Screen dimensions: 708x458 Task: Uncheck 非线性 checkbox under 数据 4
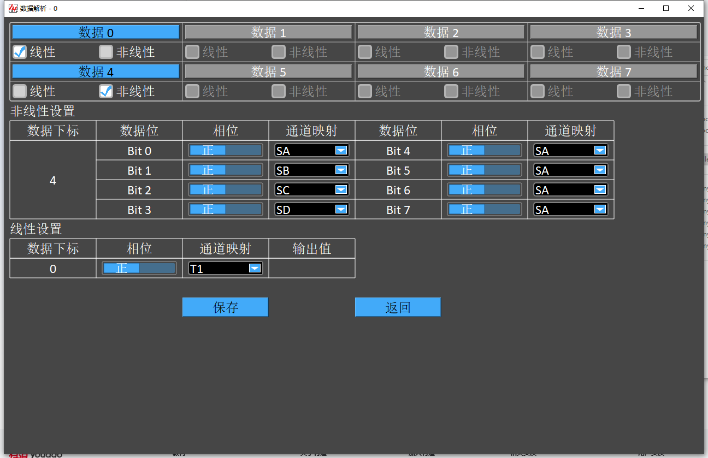point(106,91)
